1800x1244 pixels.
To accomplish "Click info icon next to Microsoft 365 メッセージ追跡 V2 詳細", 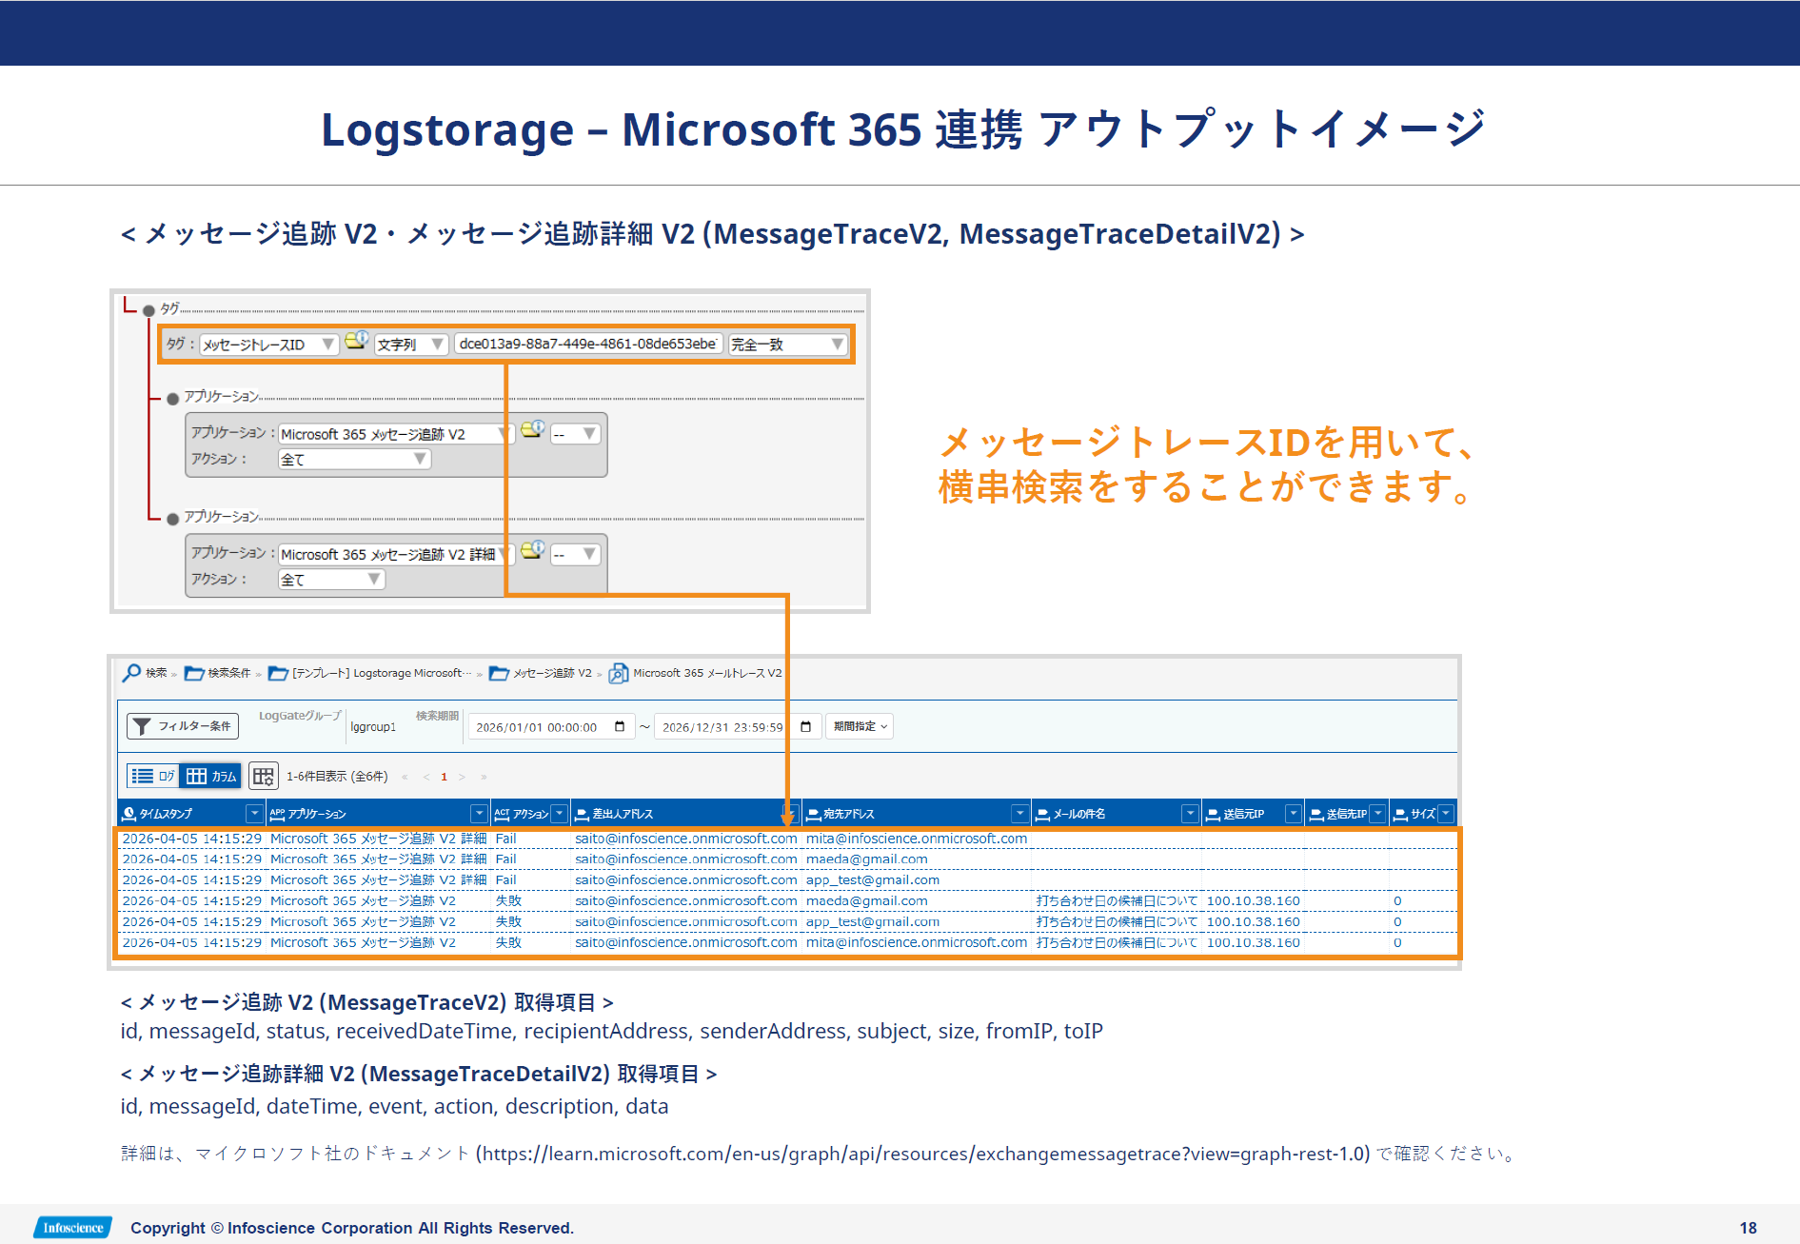I will pyautogui.click(x=533, y=551).
